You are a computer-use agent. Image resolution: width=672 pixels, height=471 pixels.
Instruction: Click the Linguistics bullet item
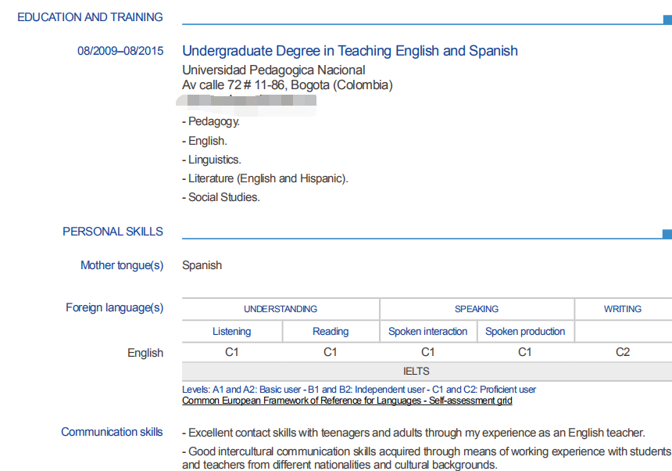(x=214, y=160)
